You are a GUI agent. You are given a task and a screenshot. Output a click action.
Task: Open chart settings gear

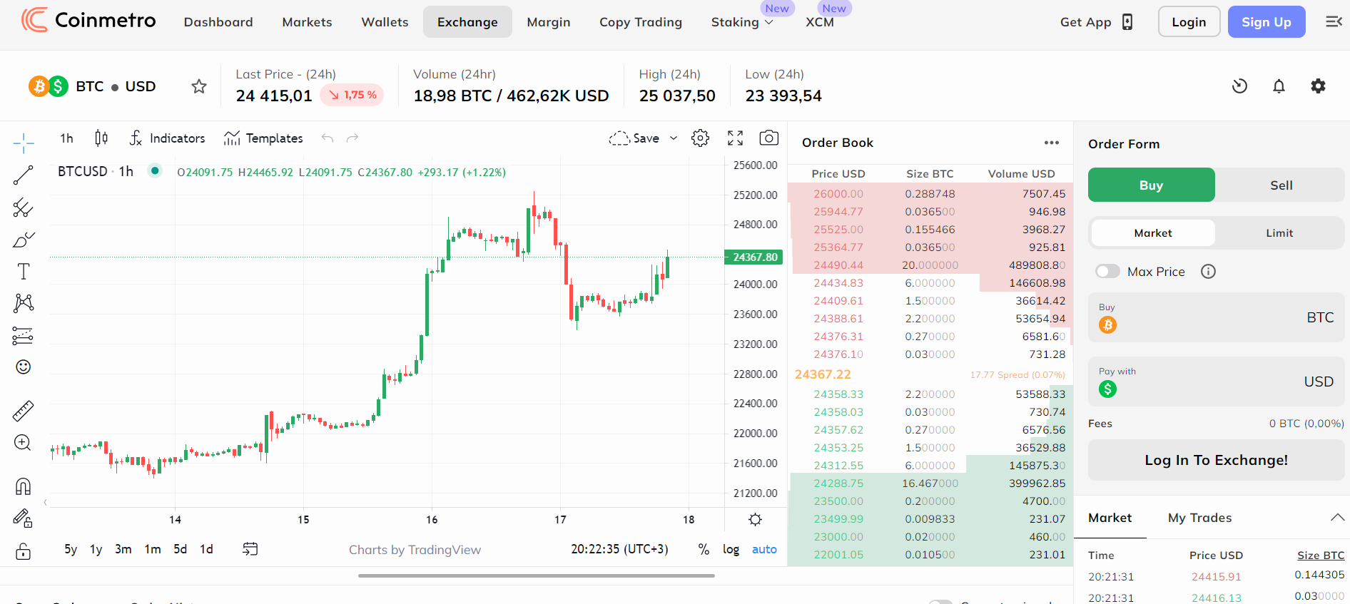701,138
